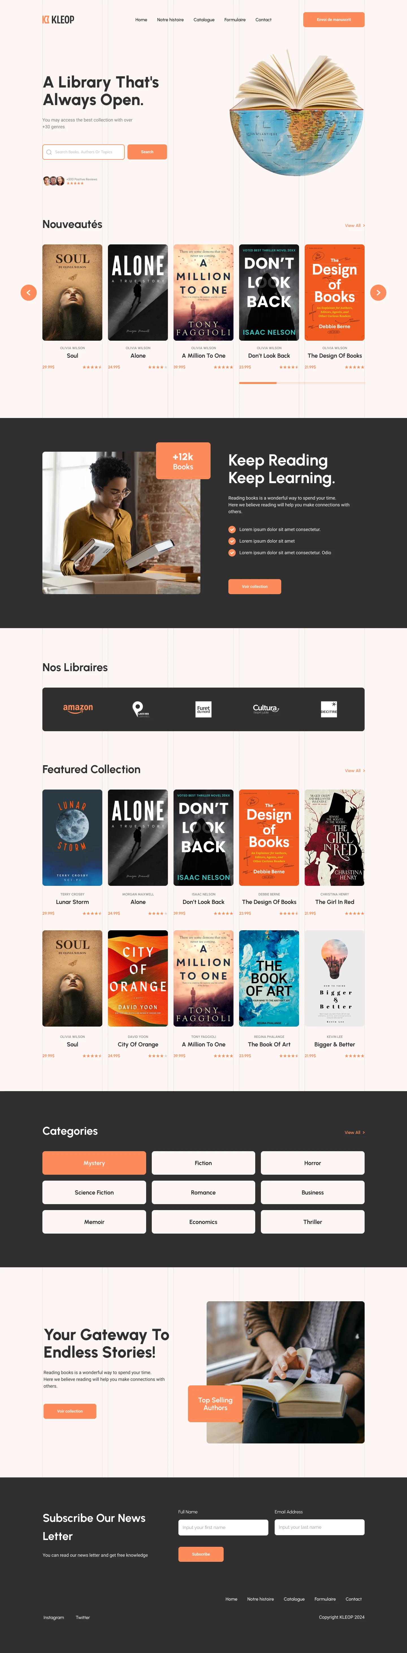The image size is (407, 1653).
Task: Select the Thriller category
Action: 313,1222
